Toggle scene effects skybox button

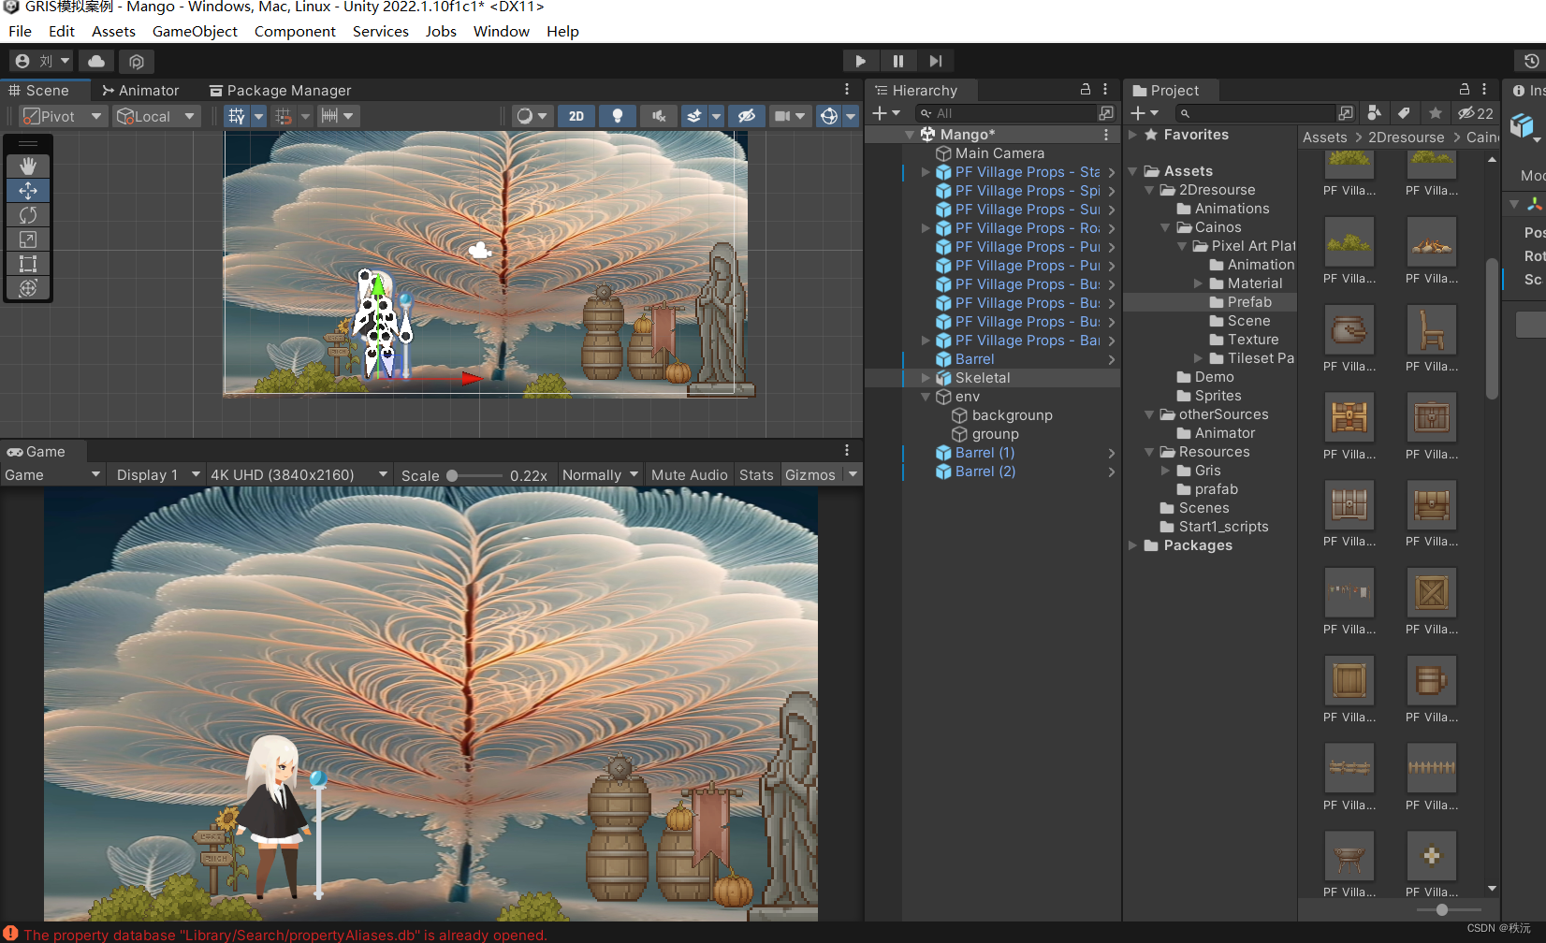pos(694,116)
